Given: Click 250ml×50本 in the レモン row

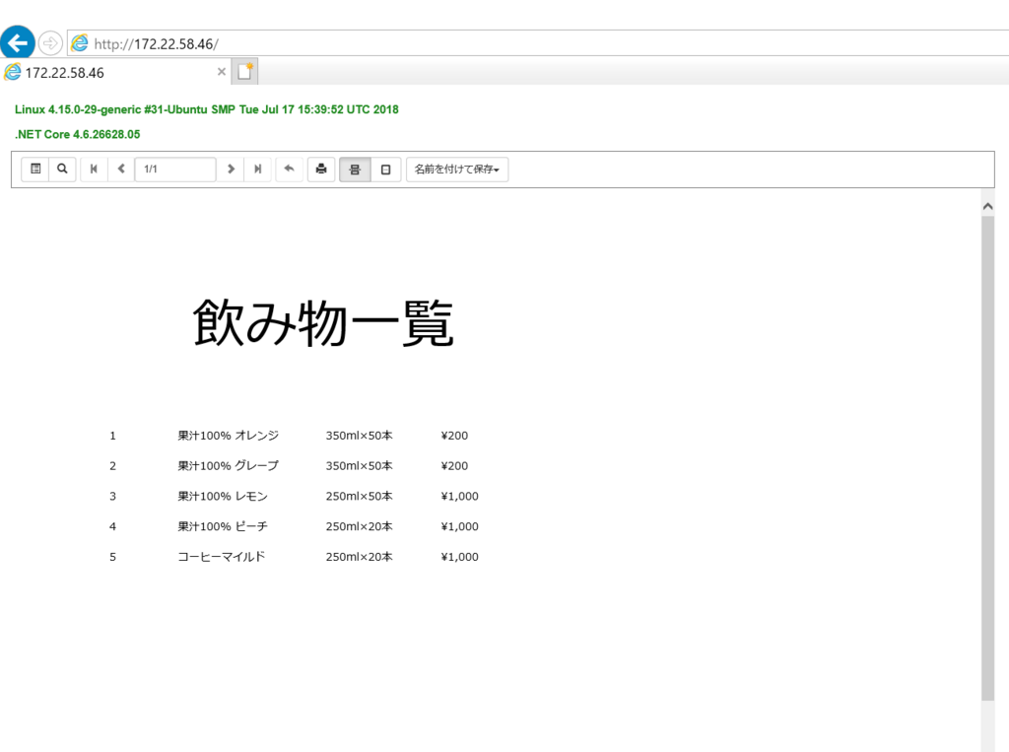Looking at the screenshot, I should pyautogui.click(x=359, y=497).
